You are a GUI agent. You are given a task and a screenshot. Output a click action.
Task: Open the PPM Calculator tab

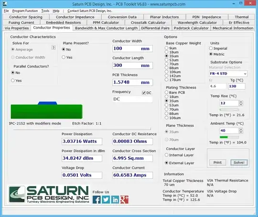(x=106, y=22)
